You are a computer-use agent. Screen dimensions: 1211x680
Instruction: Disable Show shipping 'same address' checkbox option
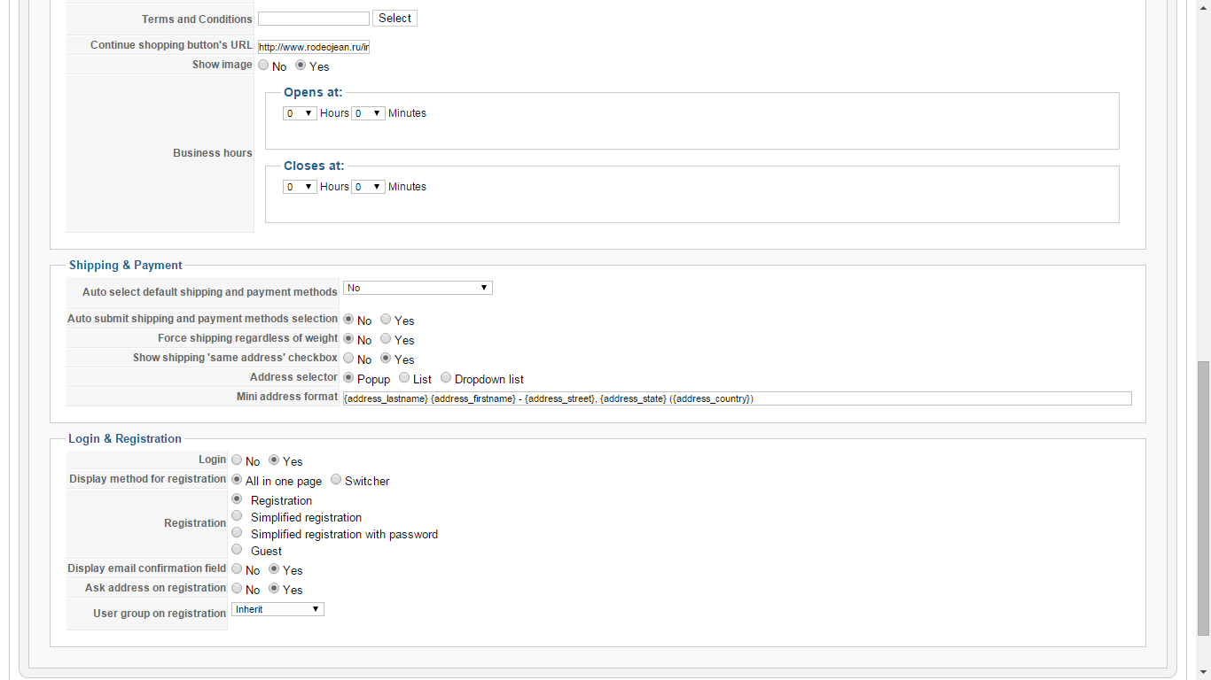pos(348,359)
